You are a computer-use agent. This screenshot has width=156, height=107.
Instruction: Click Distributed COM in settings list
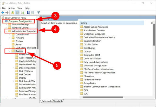coord(92,55)
